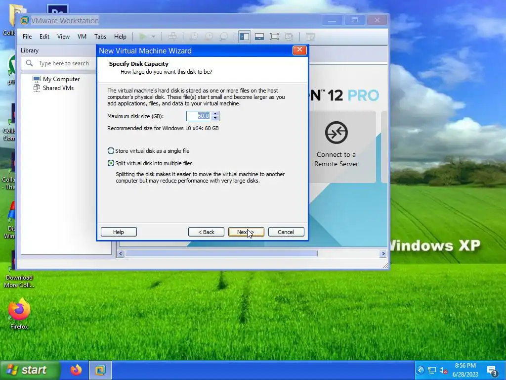
Task: Click the Maximum disk size field
Action: [x=199, y=116]
